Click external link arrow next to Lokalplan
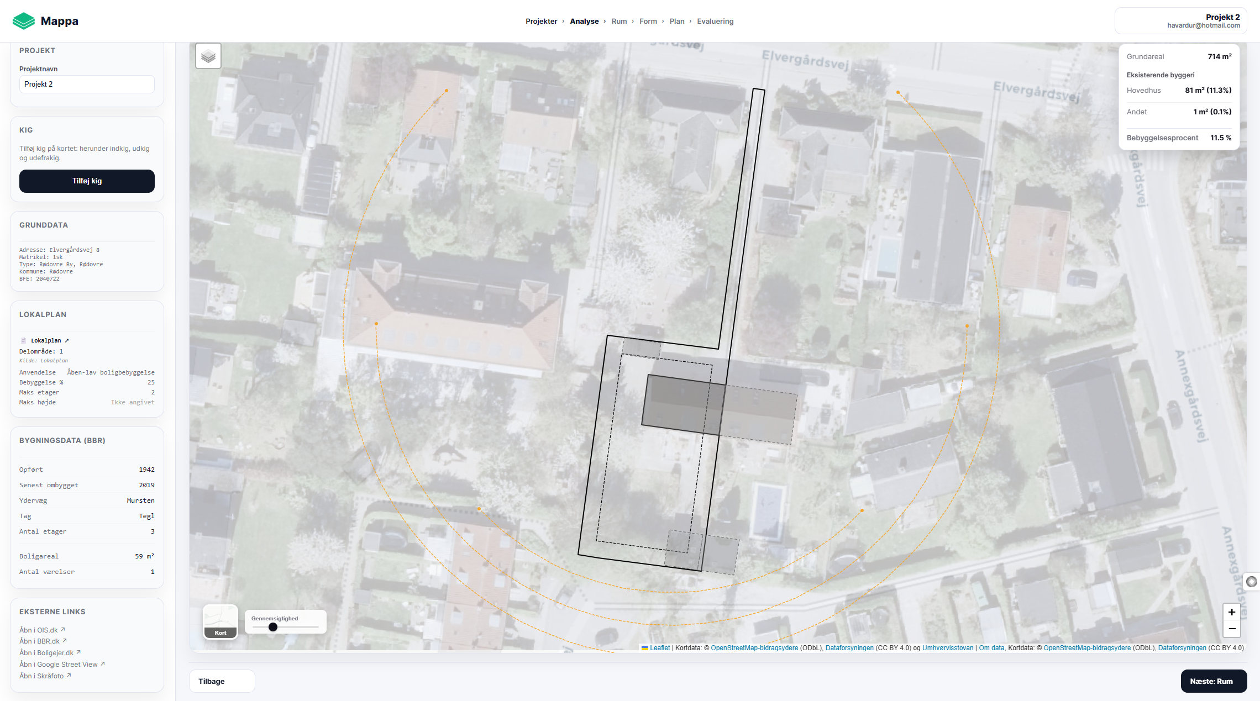This screenshot has height=701, width=1260. pos(67,341)
